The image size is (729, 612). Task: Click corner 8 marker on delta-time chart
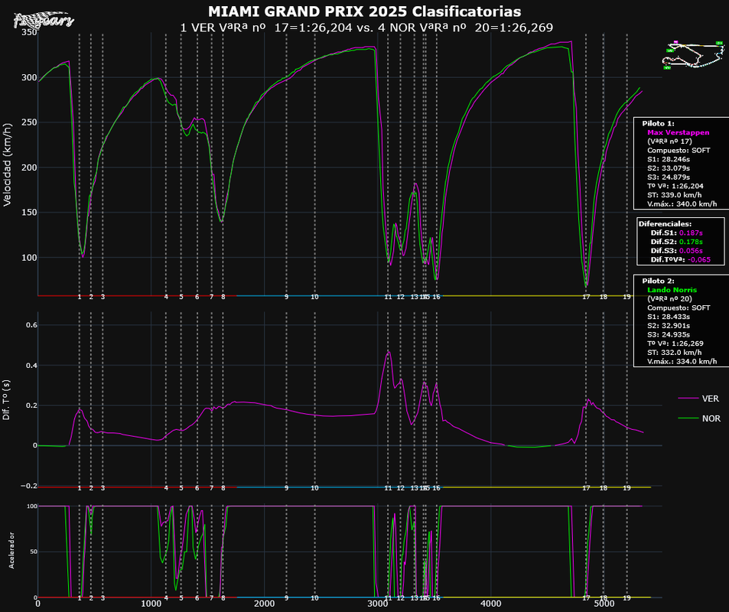click(x=223, y=488)
